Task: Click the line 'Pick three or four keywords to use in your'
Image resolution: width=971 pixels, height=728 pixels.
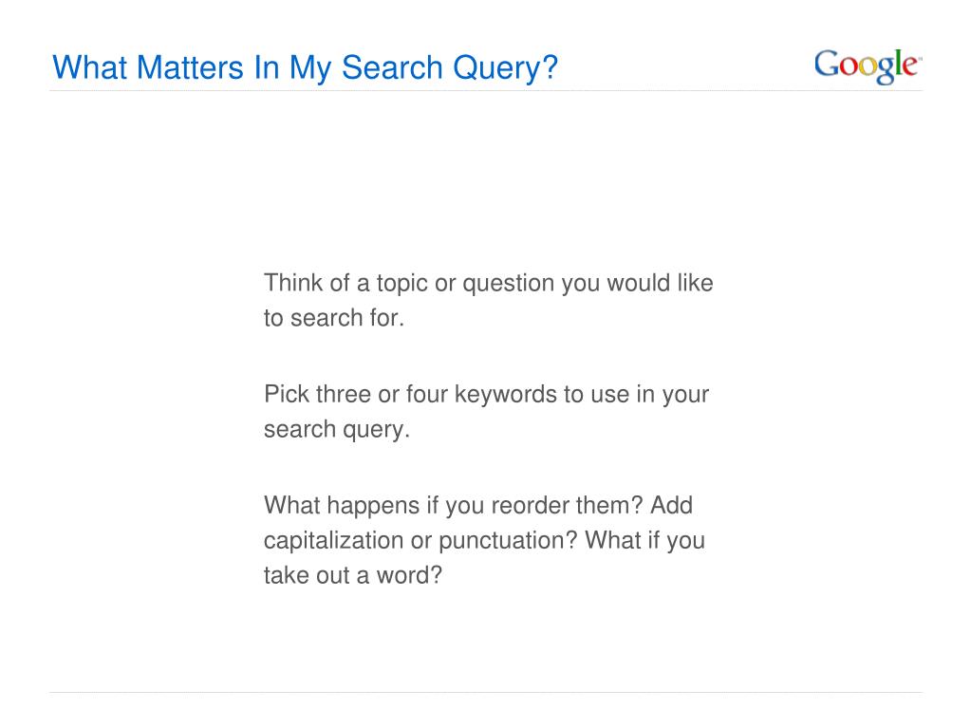Action: click(486, 394)
